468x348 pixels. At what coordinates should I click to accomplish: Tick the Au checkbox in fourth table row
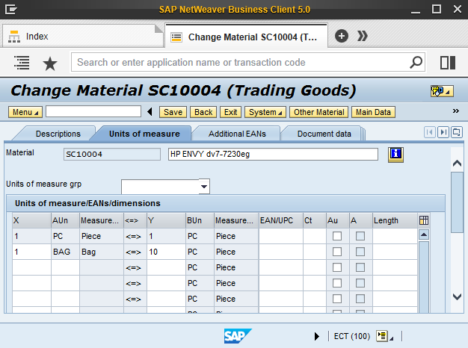click(337, 283)
